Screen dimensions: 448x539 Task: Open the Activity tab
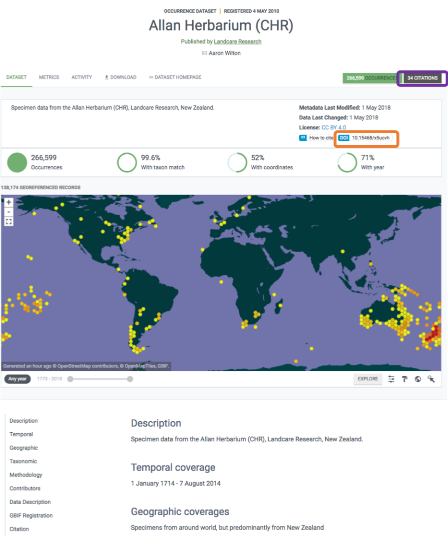point(81,77)
